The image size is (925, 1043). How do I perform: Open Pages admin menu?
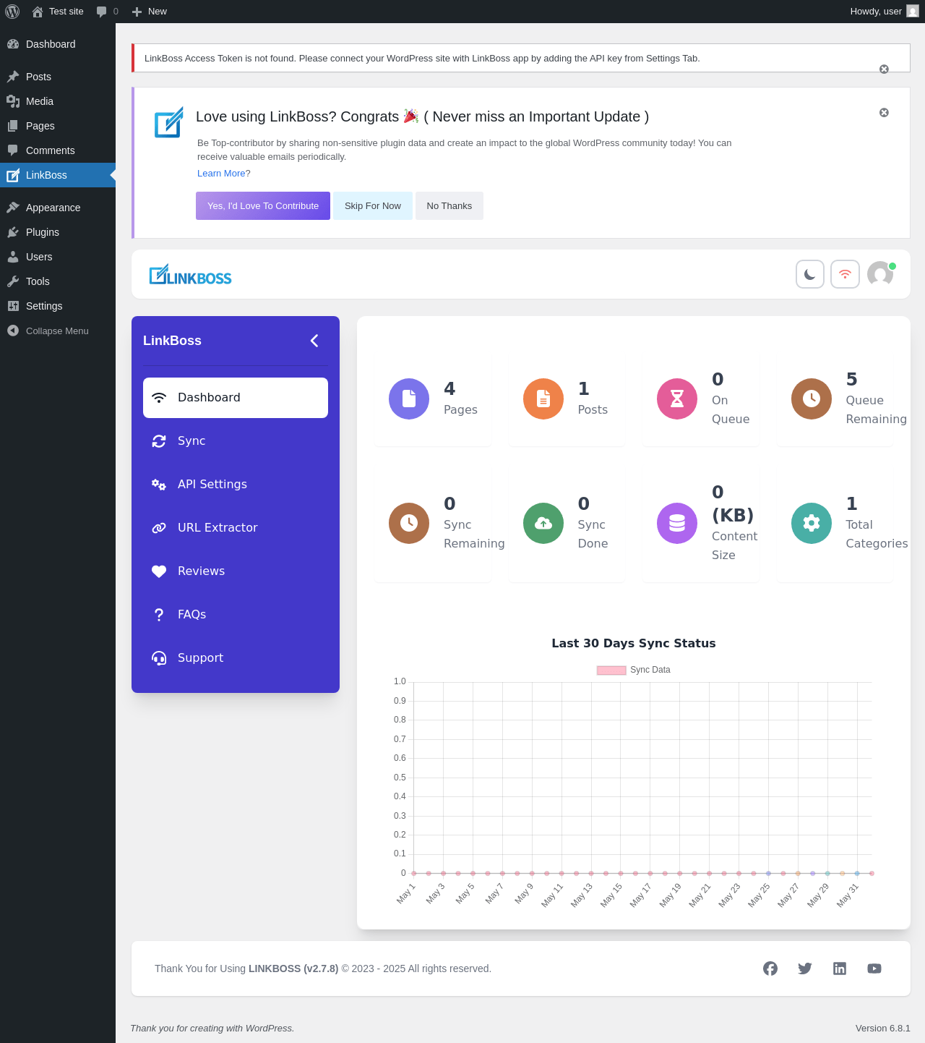[58, 126]
